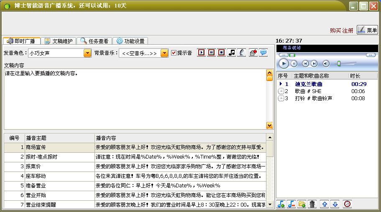This screenshot has width=381, height=212.
Task: Click the add song icon below playlist
Action: click(281, 204)
